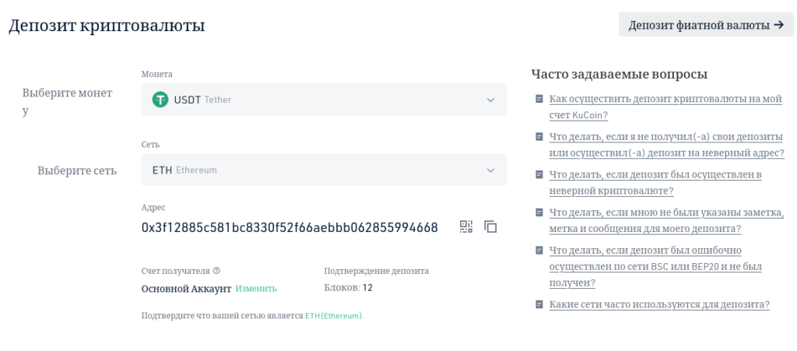Click the Часто задаваемые вопросы heading
Image resolution: width=797 pixels, height=351 pixels.
620,74
